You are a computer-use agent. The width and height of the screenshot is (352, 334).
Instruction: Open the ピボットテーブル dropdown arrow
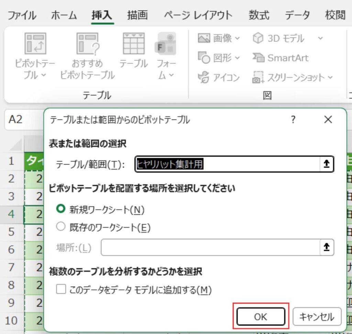pos(44,75)
